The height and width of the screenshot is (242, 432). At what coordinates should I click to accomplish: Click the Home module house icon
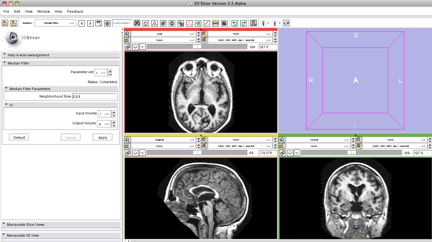[x=146, y=23]
